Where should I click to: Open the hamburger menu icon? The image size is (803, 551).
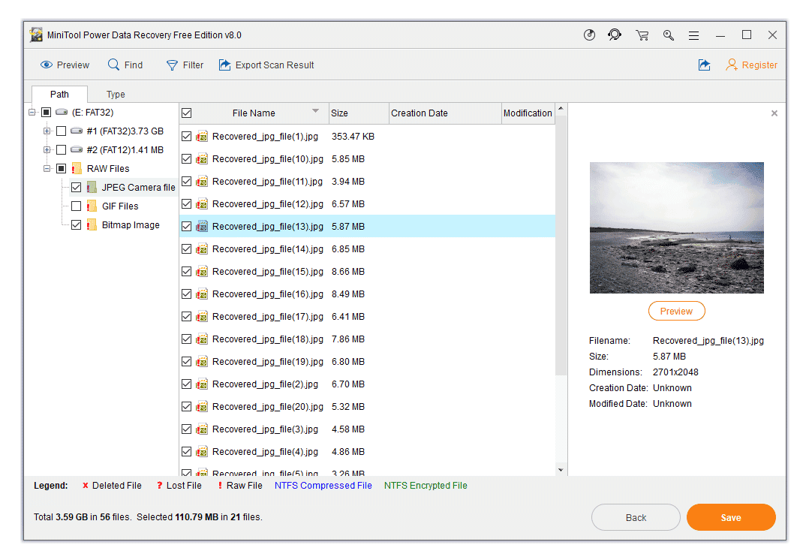tap(694, 35)
